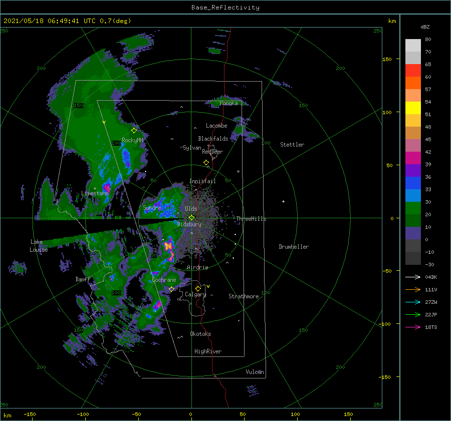Viewport: 451px width, 421px height.
Task: Click the cyan 27ZW arrow in the legend
Action: pyautogui.click(x=413, y=302)
